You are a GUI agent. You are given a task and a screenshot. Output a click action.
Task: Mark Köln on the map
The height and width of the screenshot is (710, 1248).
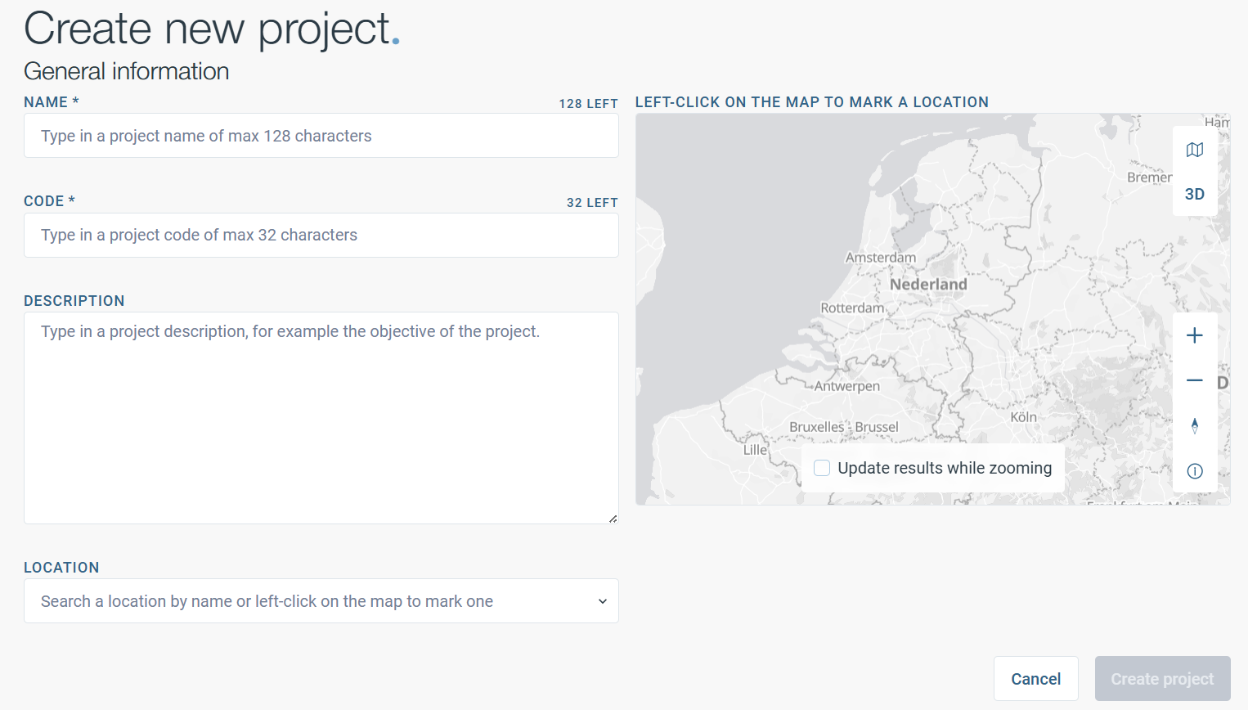click(1023, 417)
